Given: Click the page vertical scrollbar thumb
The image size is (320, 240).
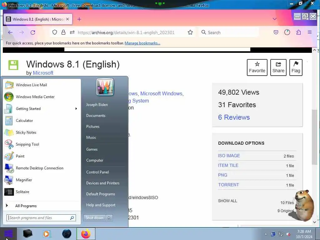Looking at the screenshot, I should point(314,137).
